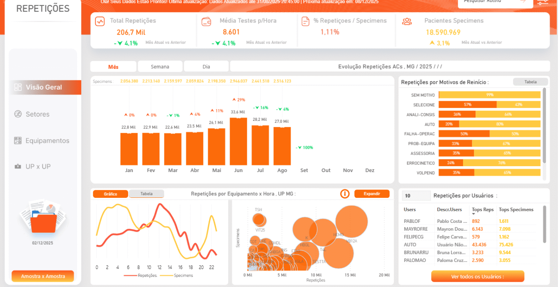Click the Setores gauge icon
558x287 pixels.
pyautogui.click(x=18, y=114)
